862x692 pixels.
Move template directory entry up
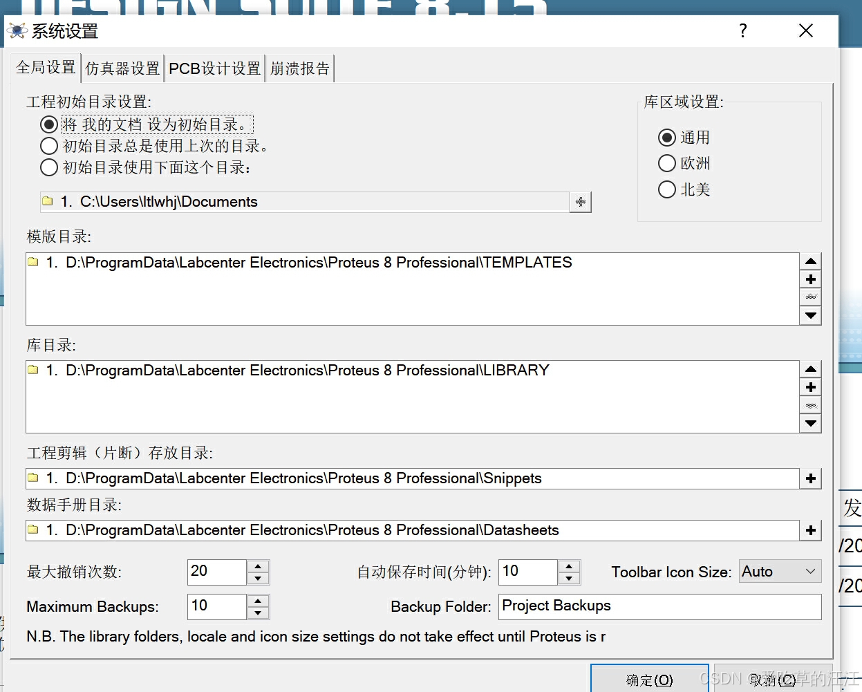[811, 261]
